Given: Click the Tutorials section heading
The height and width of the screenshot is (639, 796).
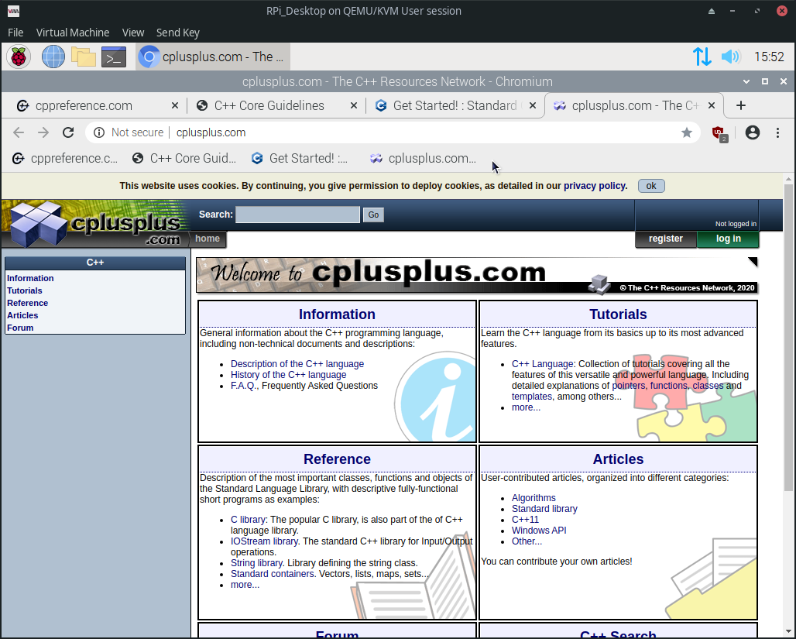Looking at the screenshot, I should pos(618,314).
